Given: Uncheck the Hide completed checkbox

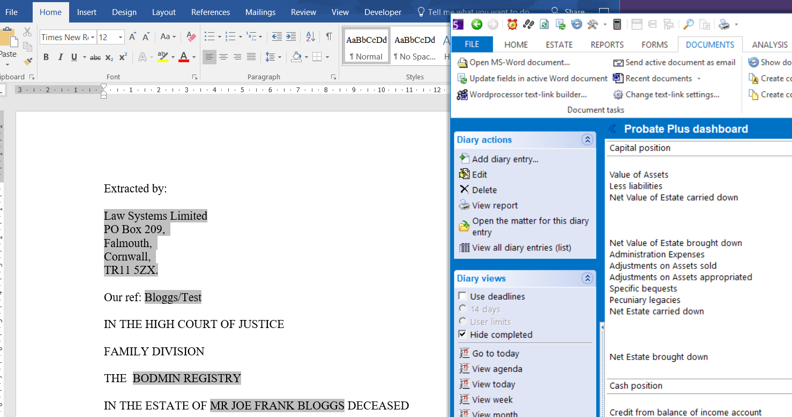Looking at the screenshot, I should pos(462,334).
